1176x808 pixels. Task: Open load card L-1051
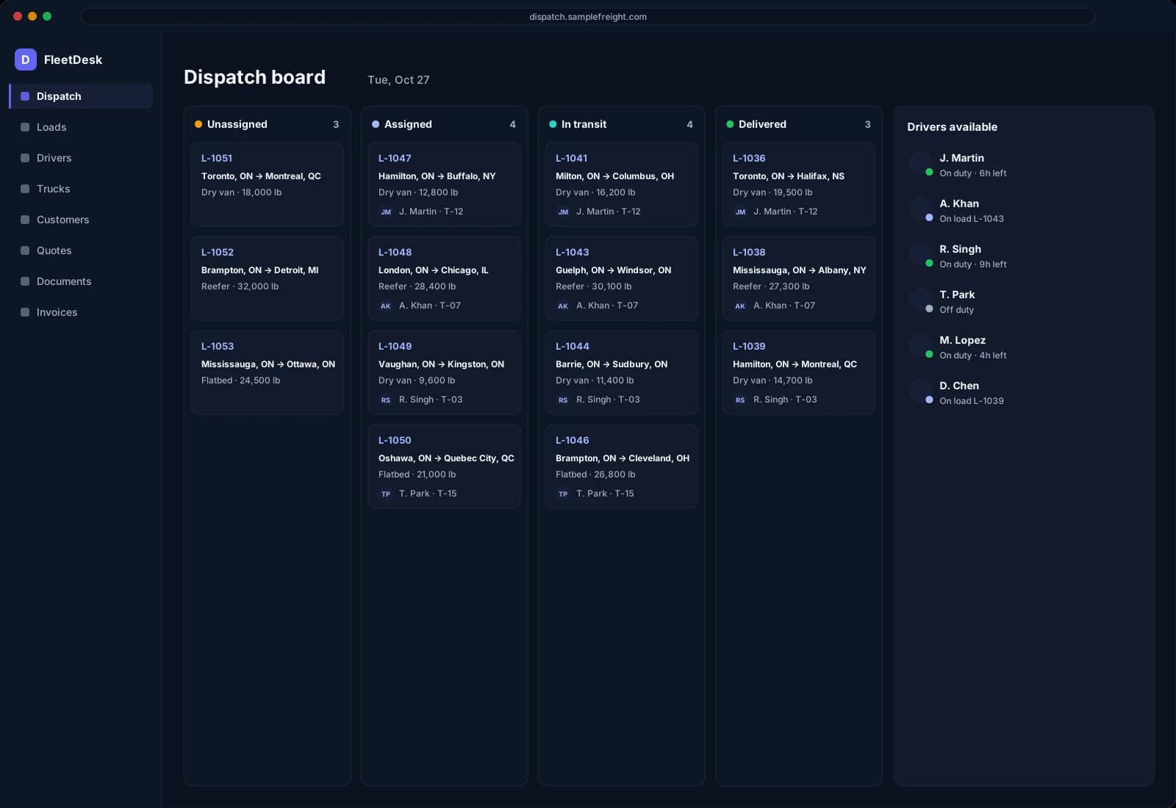(x=267, y=184)
